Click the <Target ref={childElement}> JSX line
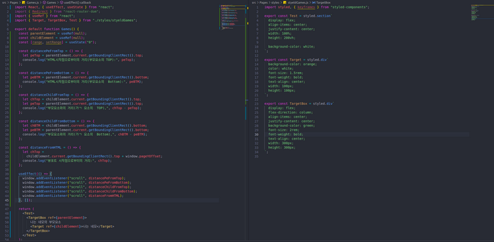Image resolution: width=494 pixels, height=242 pixels. pyautogui.click(x=72, y=227)
